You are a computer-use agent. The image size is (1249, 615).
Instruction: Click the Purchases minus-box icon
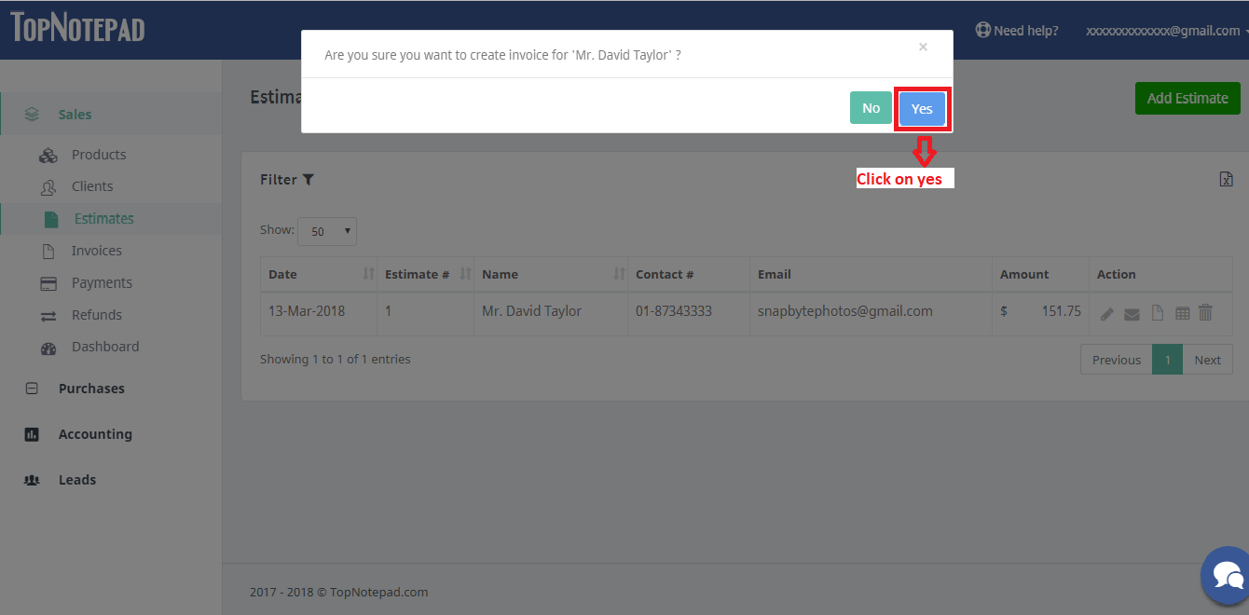[x=32, y=389]
